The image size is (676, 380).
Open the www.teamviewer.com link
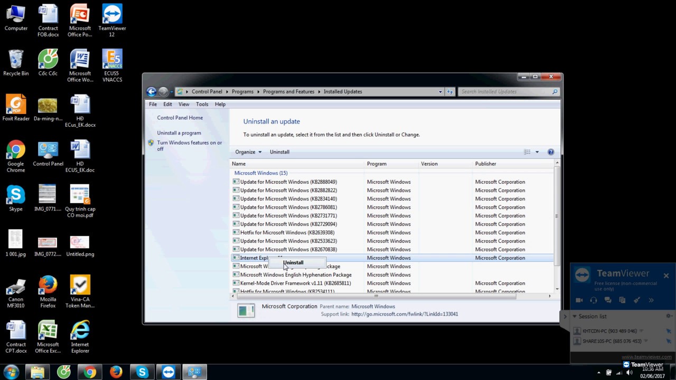coord(646,357)
